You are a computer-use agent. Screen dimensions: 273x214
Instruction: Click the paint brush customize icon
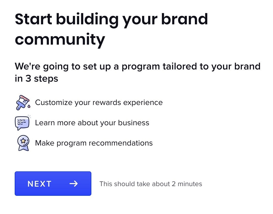(x=23, y=103)
